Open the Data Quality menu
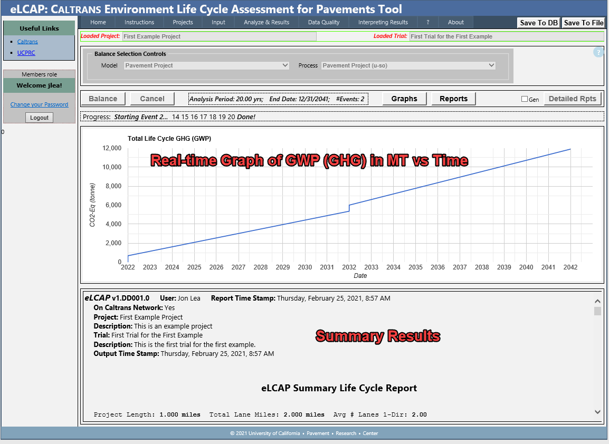This screenshot has height=444, width=609. click(324, 22)
